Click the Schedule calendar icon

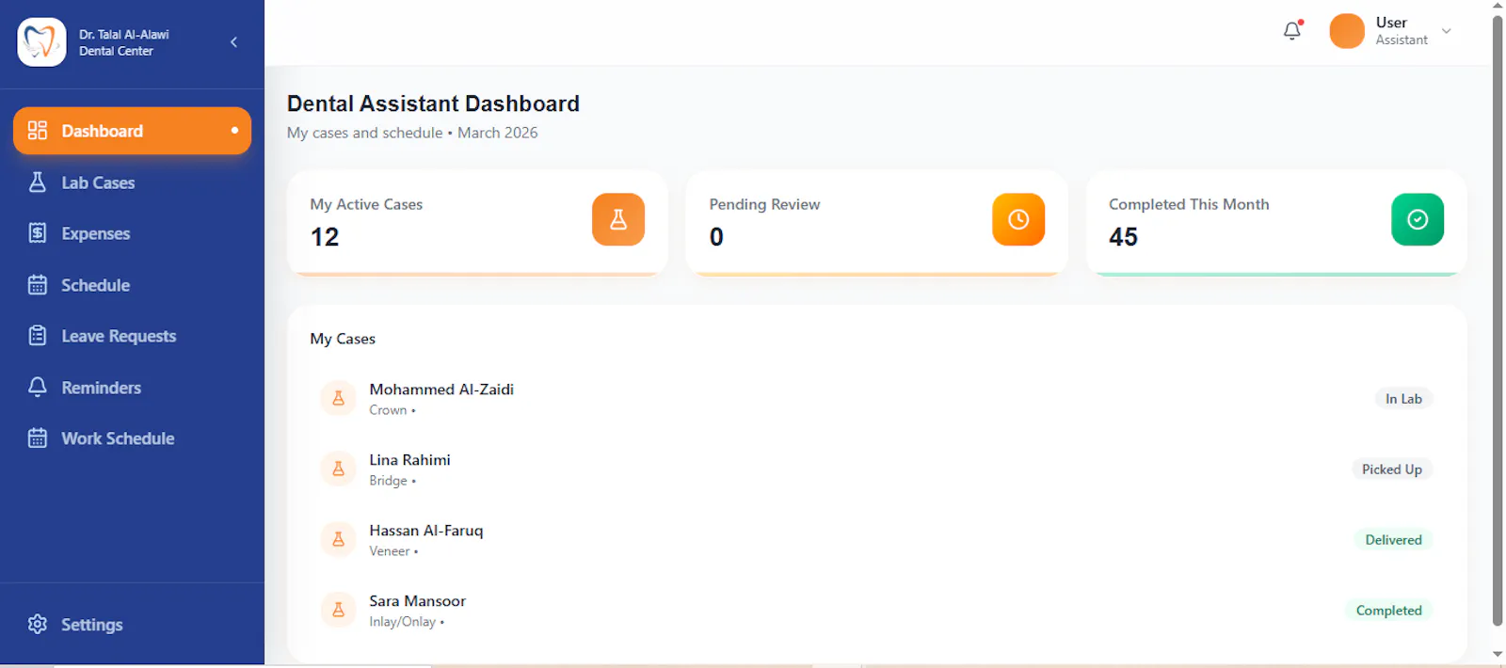(x=38, y=285)
